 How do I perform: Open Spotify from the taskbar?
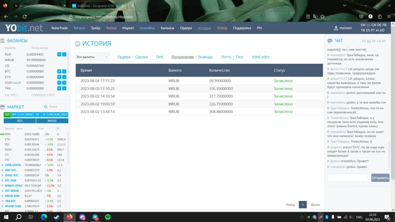click(x=108, y=217)
